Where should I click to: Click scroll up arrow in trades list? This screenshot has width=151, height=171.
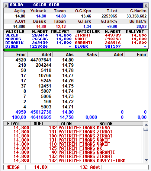[146, 125]
